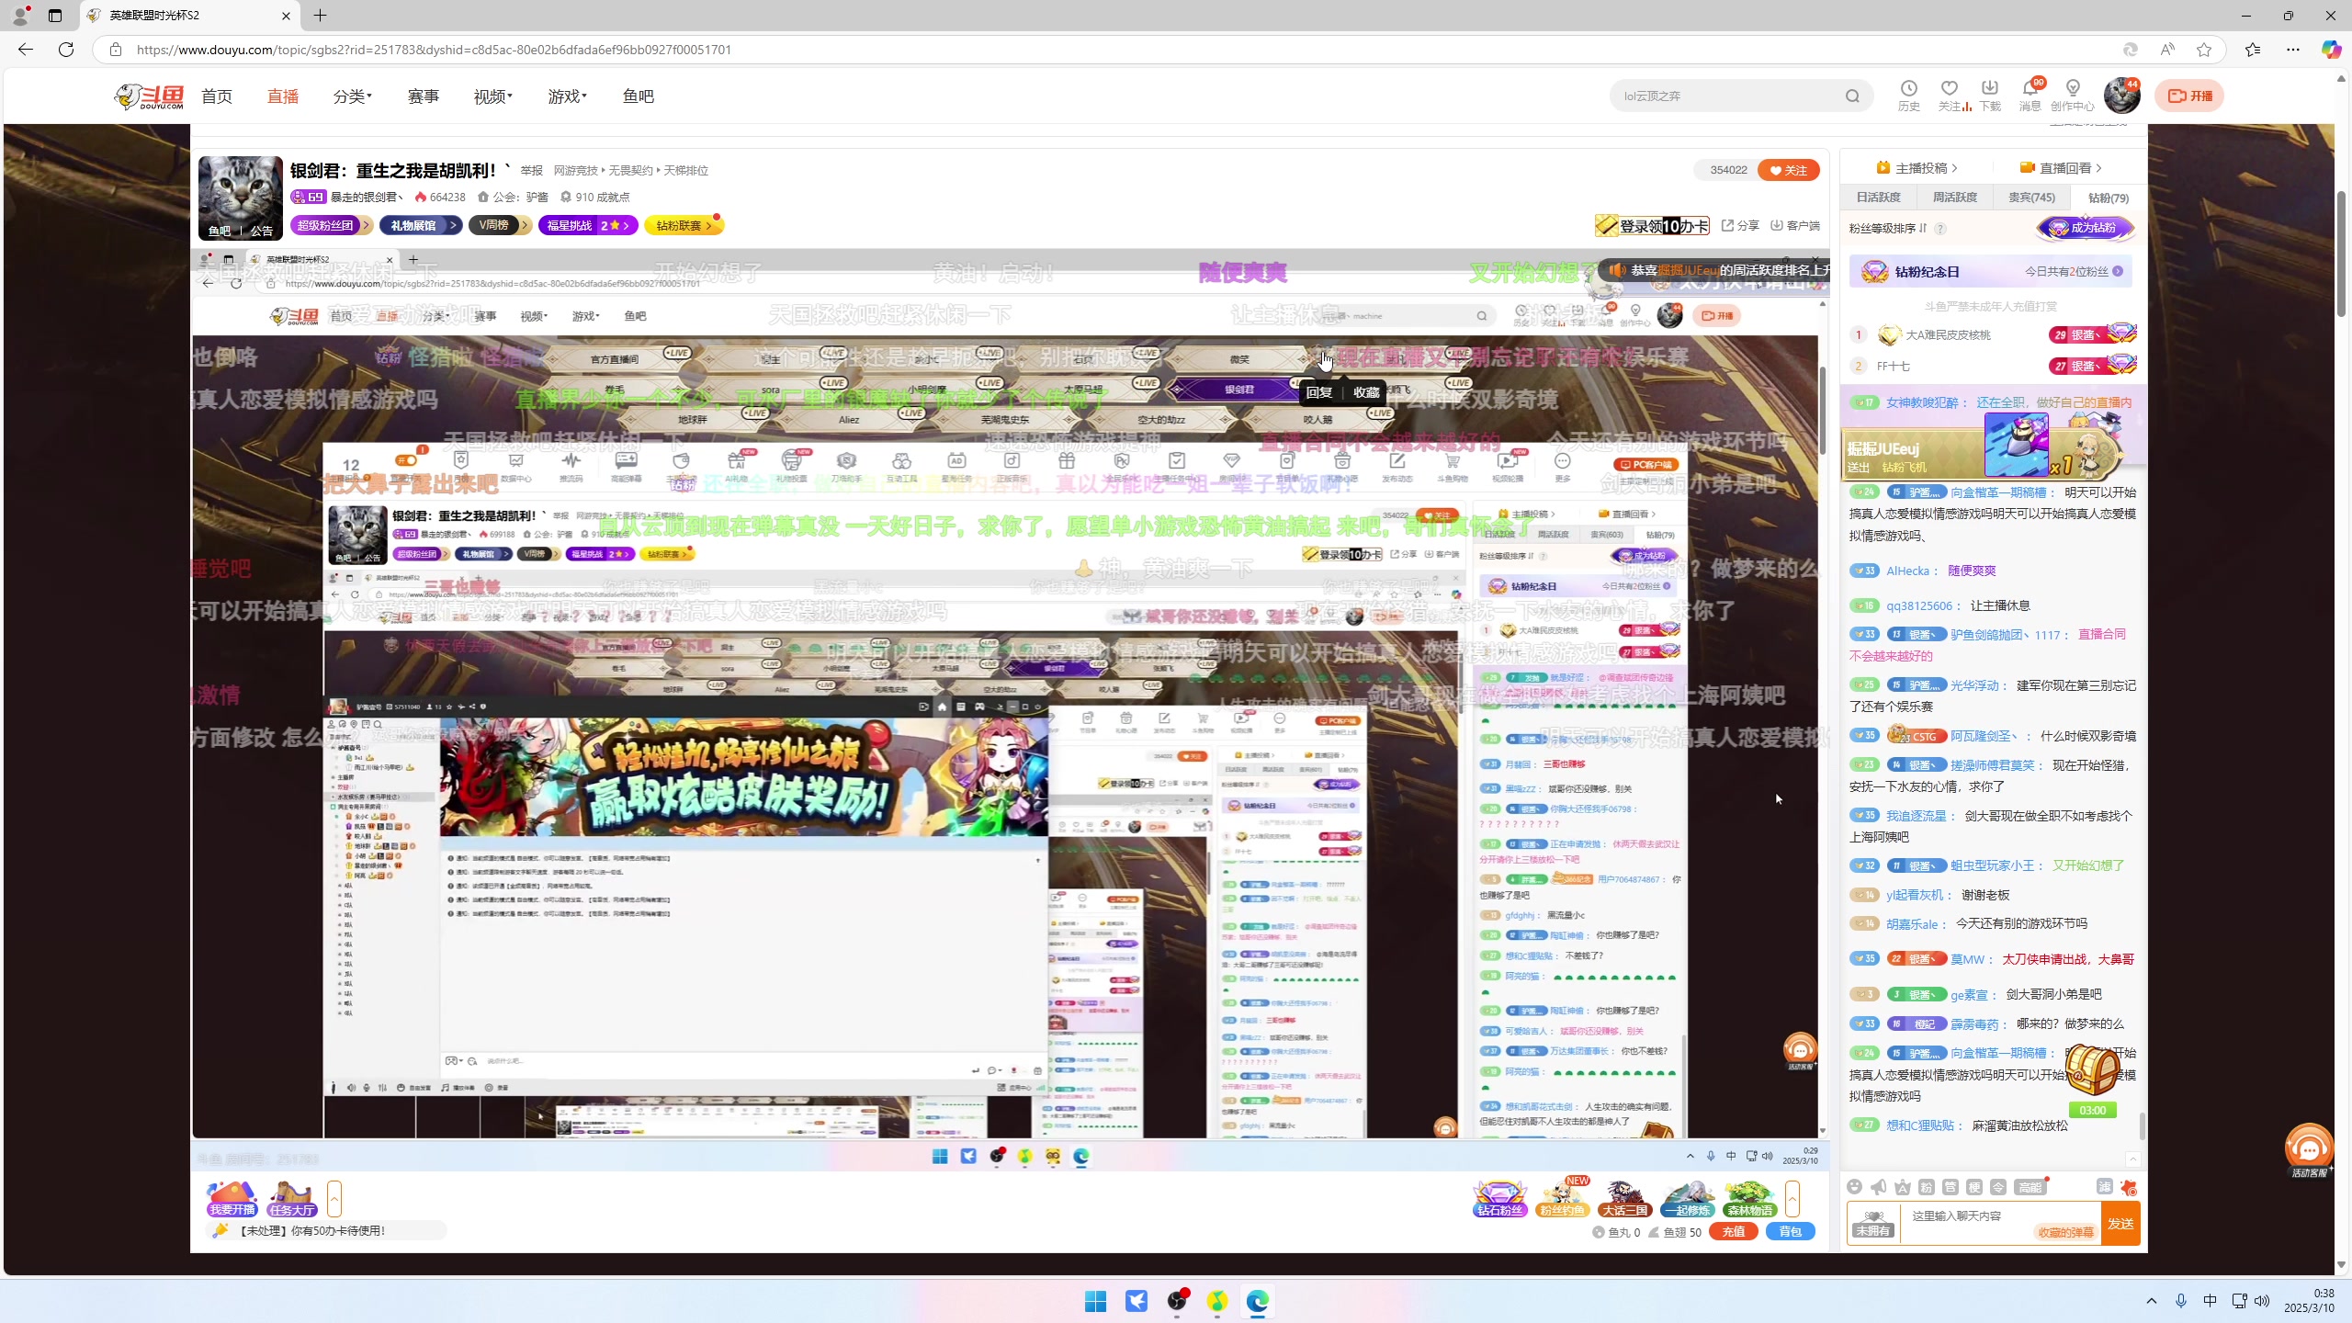This screenshot has width=2352, height=1323.
Task: Click the '高能' high-energy icon in chat toolbar
Action: 2030,1187
